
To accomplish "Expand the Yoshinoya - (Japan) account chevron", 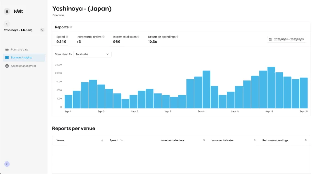I will coord(42,30).
